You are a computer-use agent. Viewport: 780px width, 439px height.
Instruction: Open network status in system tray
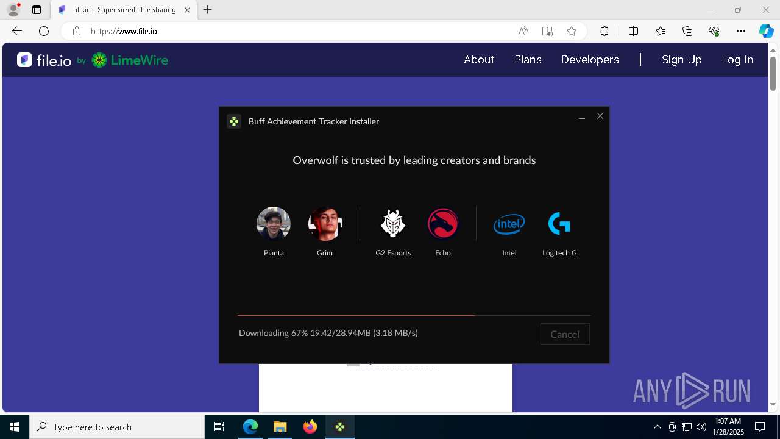click(687, 427)
